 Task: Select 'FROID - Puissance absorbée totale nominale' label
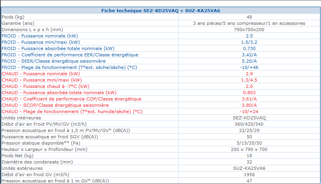click(x=58, y=48)
